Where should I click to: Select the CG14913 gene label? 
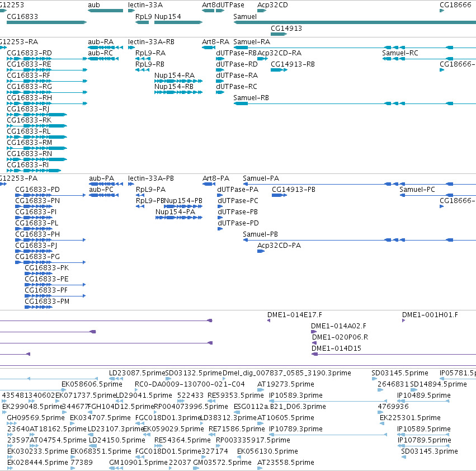coord(286,28)
